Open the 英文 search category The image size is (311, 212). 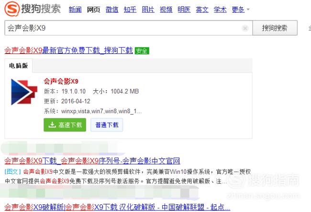click(202, 9)
